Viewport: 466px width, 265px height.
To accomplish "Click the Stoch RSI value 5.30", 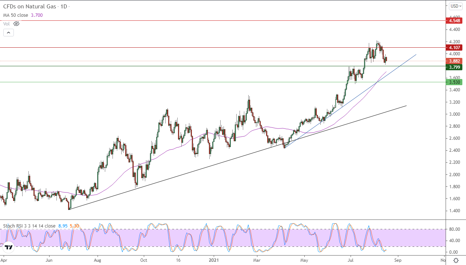I will pyautogui.click(x=75, y=226).
